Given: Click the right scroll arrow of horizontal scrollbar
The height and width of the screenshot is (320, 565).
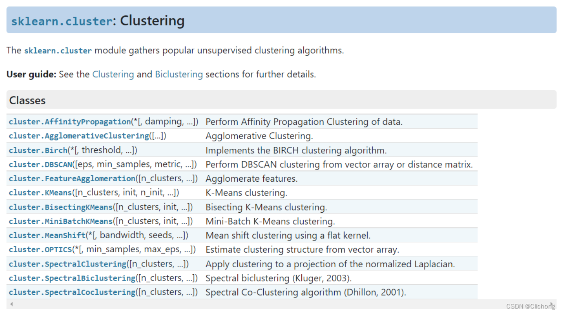Looking at the screenshot, I should pos(551,304).
